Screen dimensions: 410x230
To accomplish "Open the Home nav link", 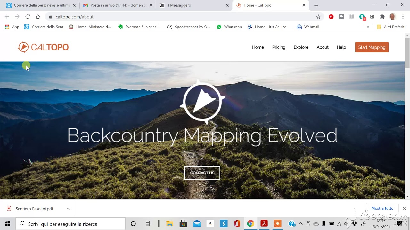I will pos(258,47).
